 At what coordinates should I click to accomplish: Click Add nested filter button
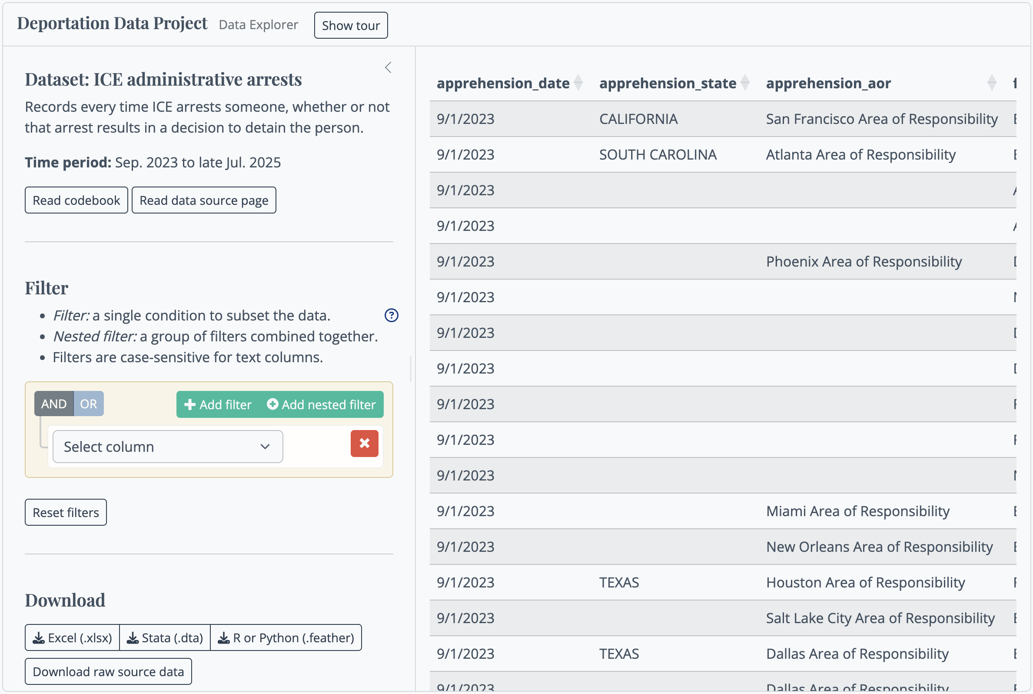pos(322,404)
